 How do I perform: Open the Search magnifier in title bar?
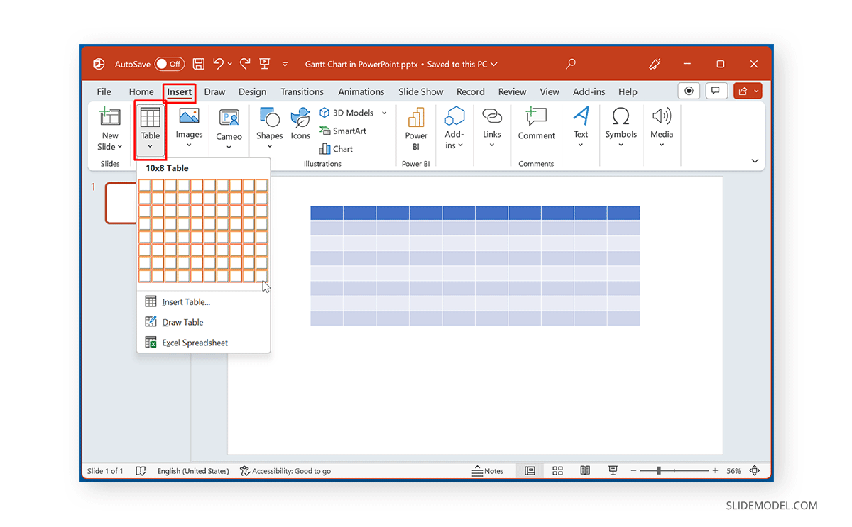coord(571,64)
